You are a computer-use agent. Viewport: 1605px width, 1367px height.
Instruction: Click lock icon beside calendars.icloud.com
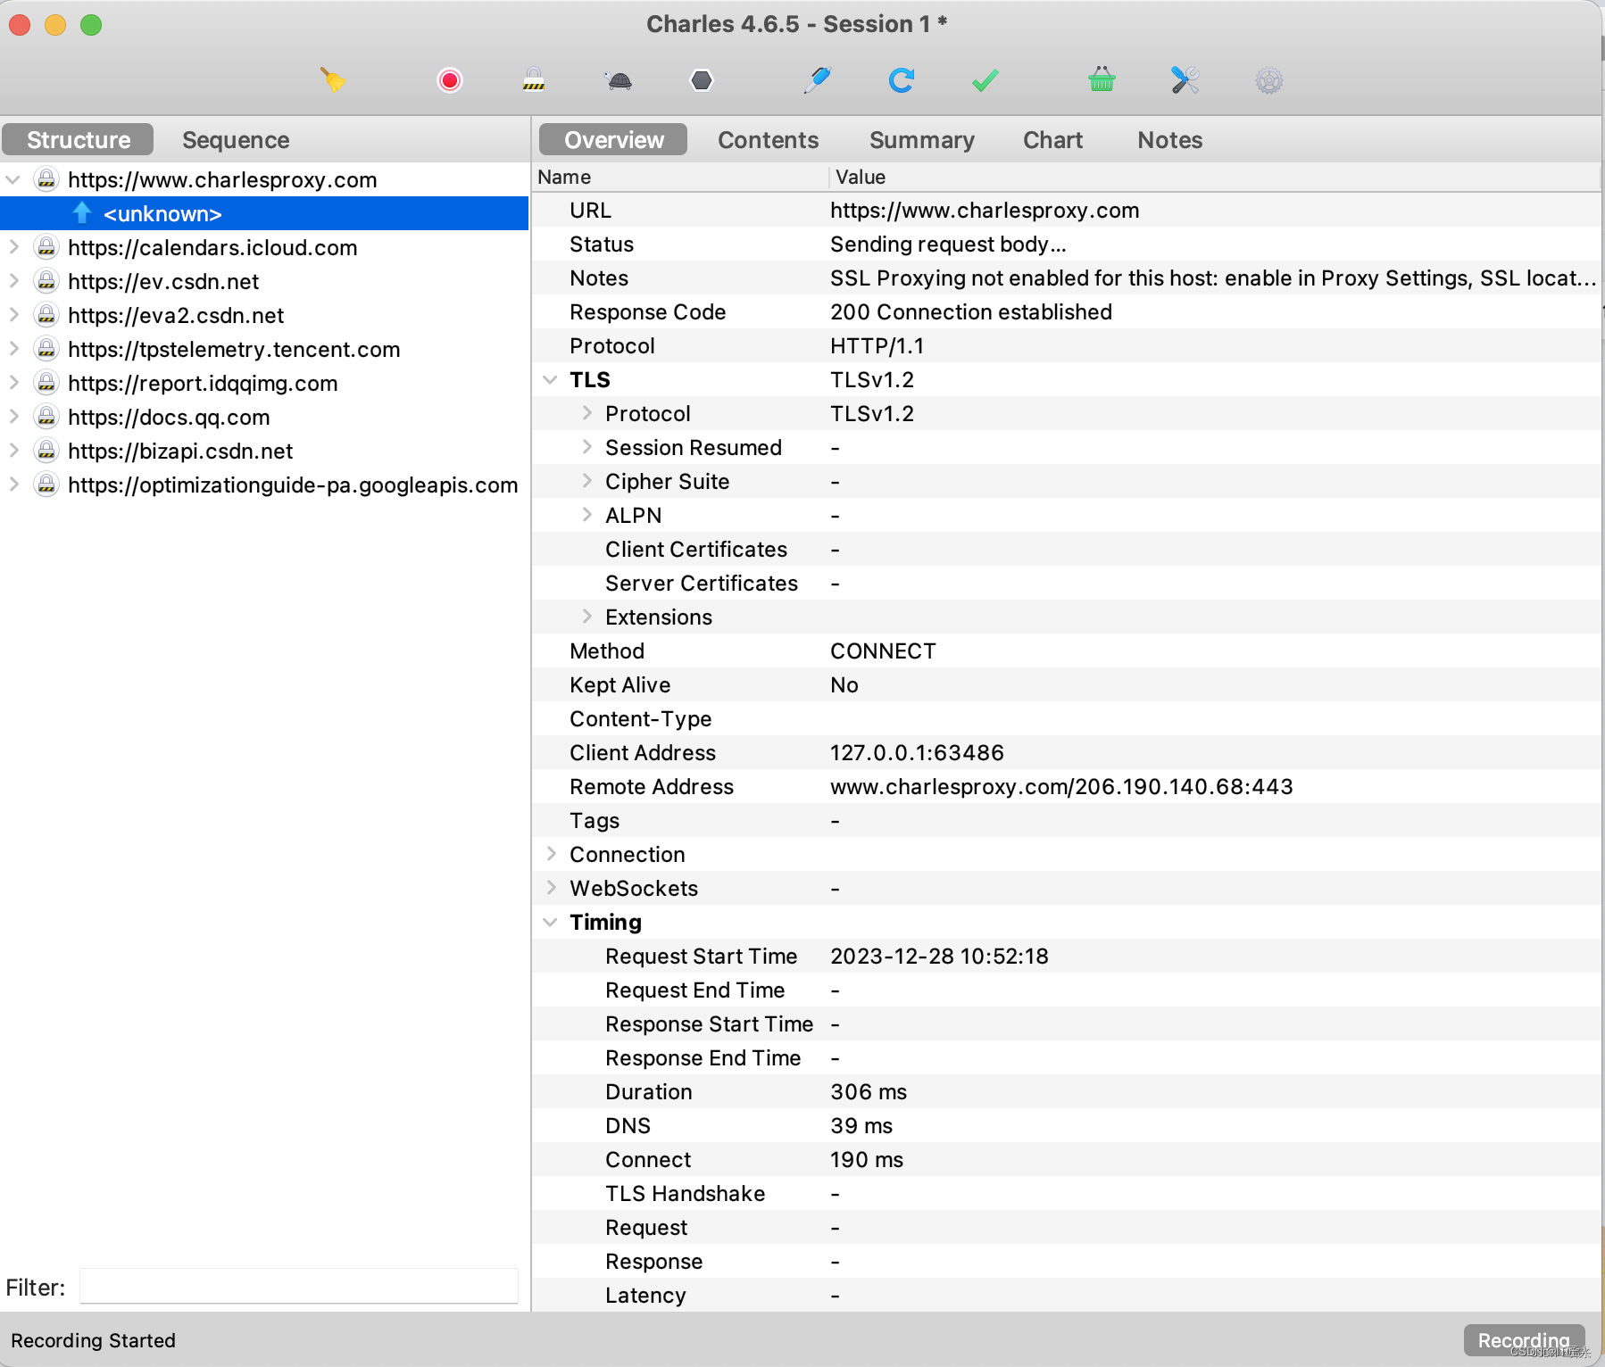[x=46, y=247]
